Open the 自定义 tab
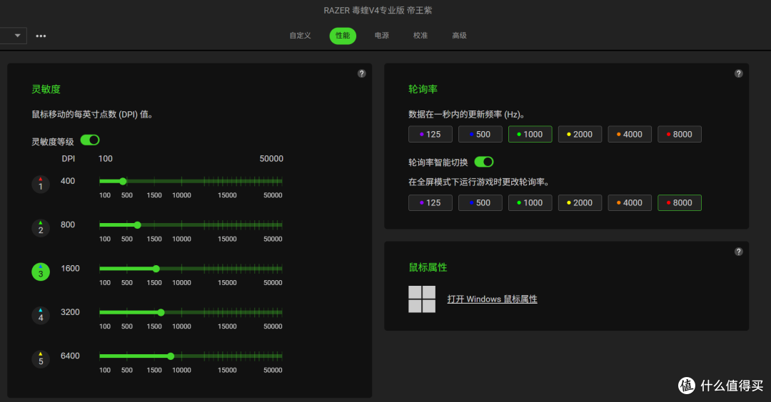Image resolution: width=771 pixels, height=402 pixels. 300,36
